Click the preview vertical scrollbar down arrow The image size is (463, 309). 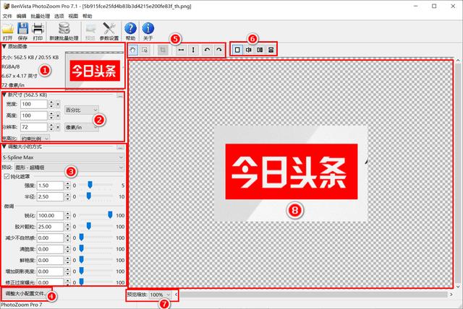[458, 287]
